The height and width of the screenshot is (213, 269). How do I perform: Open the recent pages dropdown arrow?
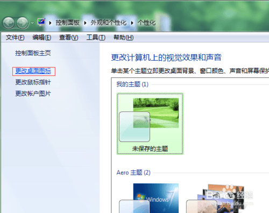32,23
